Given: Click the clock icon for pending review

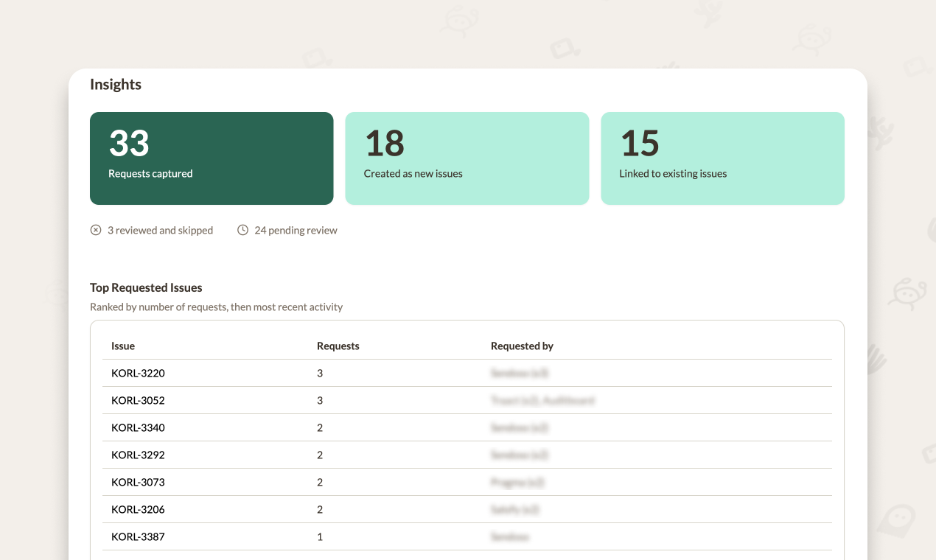Looking at the screenshot, I should pos(242,230).
